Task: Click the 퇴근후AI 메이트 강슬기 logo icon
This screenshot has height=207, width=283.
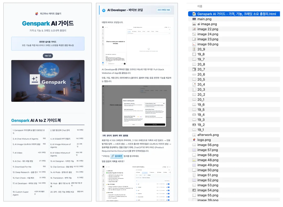Action: (36, 14)
